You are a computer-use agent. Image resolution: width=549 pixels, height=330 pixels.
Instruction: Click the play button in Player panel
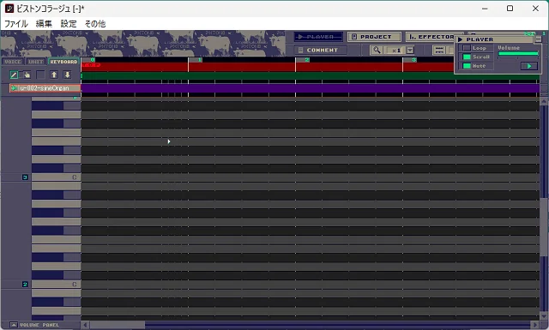point(529,66)
